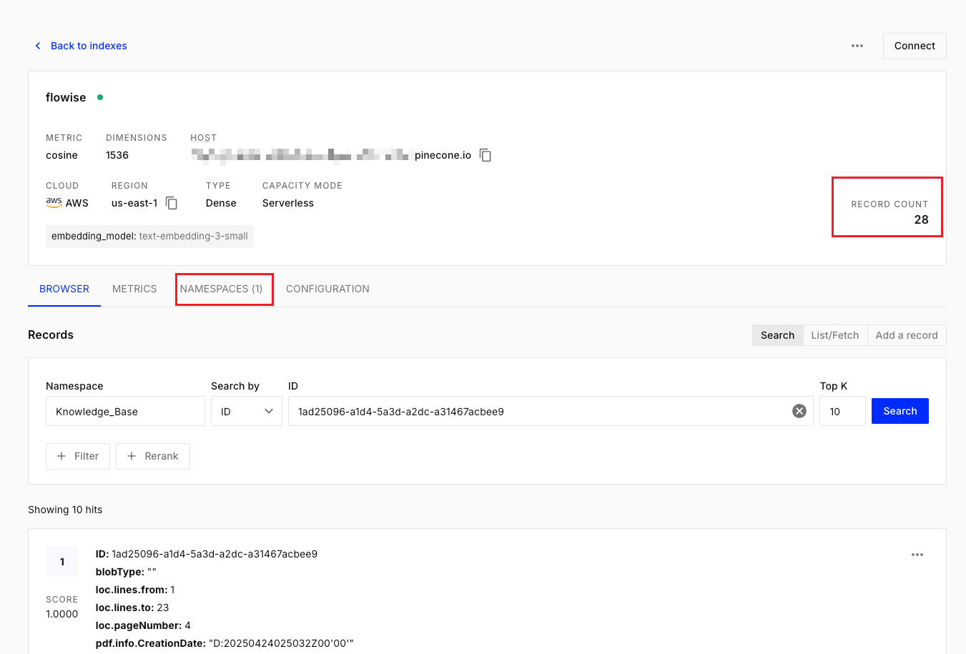Copy the host URL with copy icon
Viewport: 966px width, 654px height.
486,155
